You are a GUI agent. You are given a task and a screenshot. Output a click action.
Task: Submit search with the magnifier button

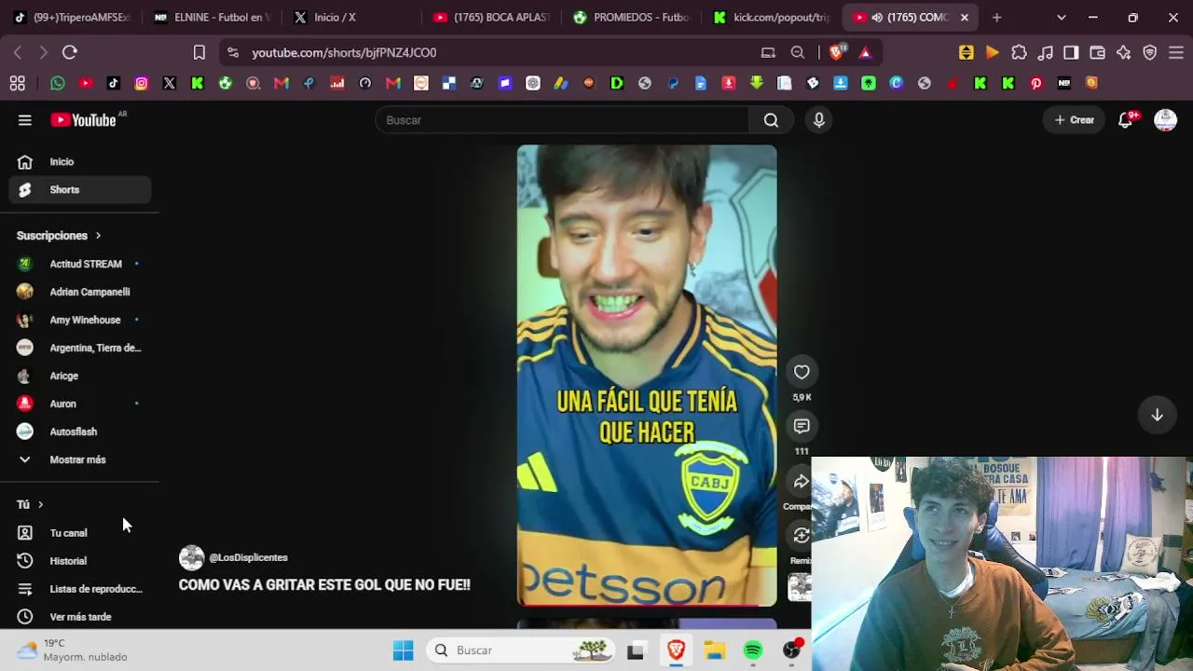coord(771,120)
